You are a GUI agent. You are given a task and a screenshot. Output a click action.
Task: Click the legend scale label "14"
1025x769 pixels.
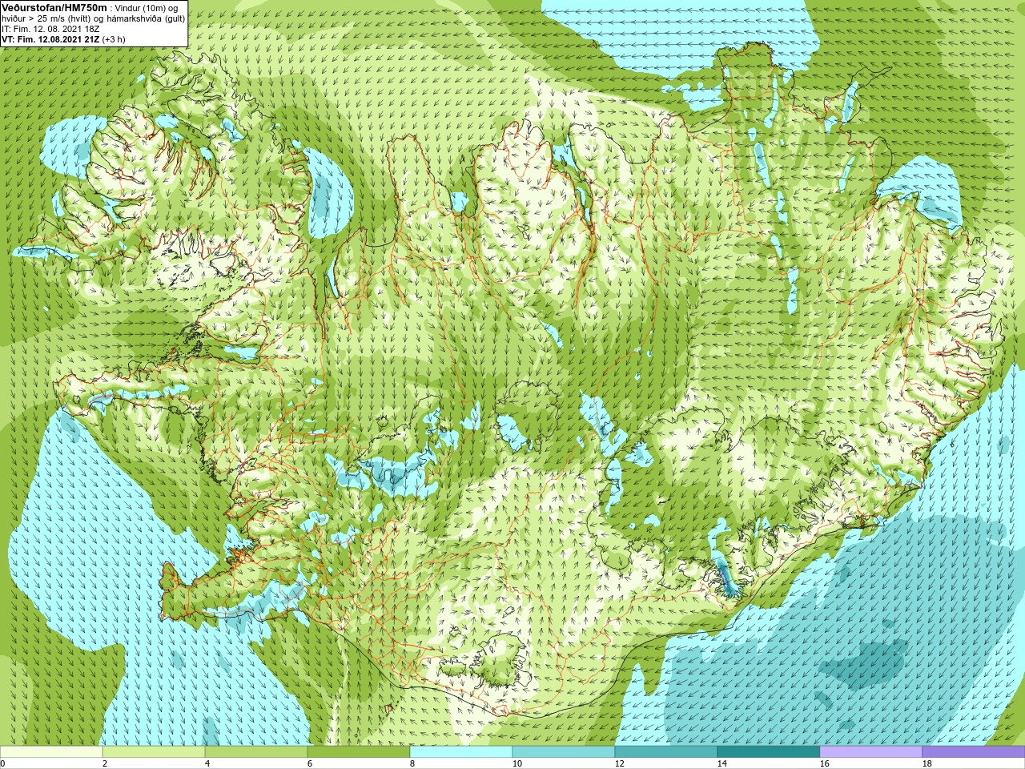click(722, 764)
